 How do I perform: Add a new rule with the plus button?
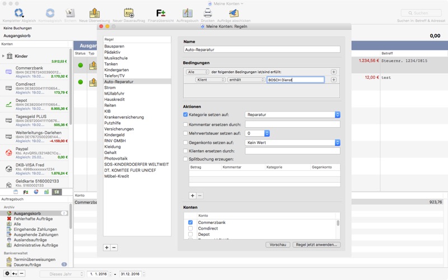point(106,248)
